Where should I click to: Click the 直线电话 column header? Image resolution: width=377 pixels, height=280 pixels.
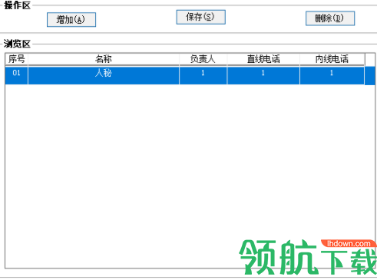(263, 59)
